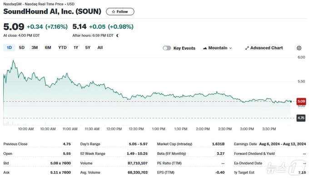Follow SoundHound AI stock
This screenshot has width=309, height=179.
point(120,12)
